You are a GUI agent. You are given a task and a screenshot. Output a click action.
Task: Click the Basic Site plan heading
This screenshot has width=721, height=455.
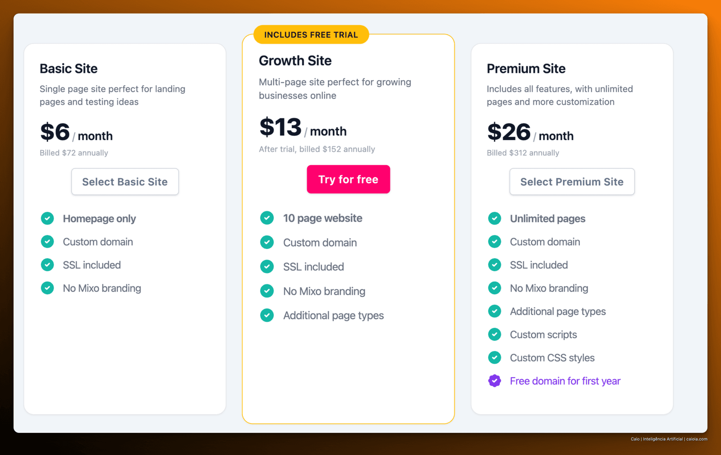tap(68, 68)
